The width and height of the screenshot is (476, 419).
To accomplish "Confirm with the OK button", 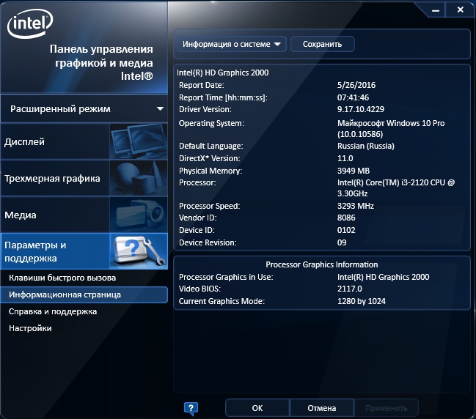I will pyautogui.click(x=257, y=408).
